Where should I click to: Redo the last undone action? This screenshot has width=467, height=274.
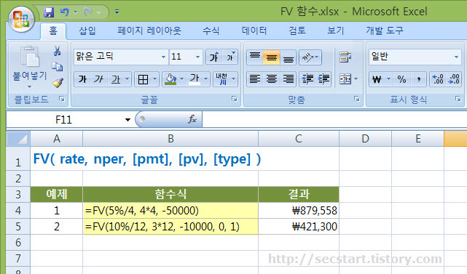88,12
